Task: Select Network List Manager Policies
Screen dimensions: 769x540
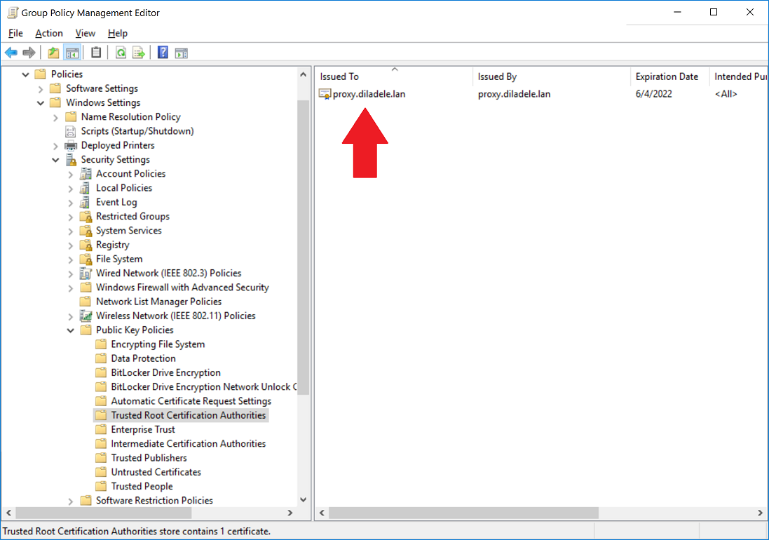Action: click(158, 301)
